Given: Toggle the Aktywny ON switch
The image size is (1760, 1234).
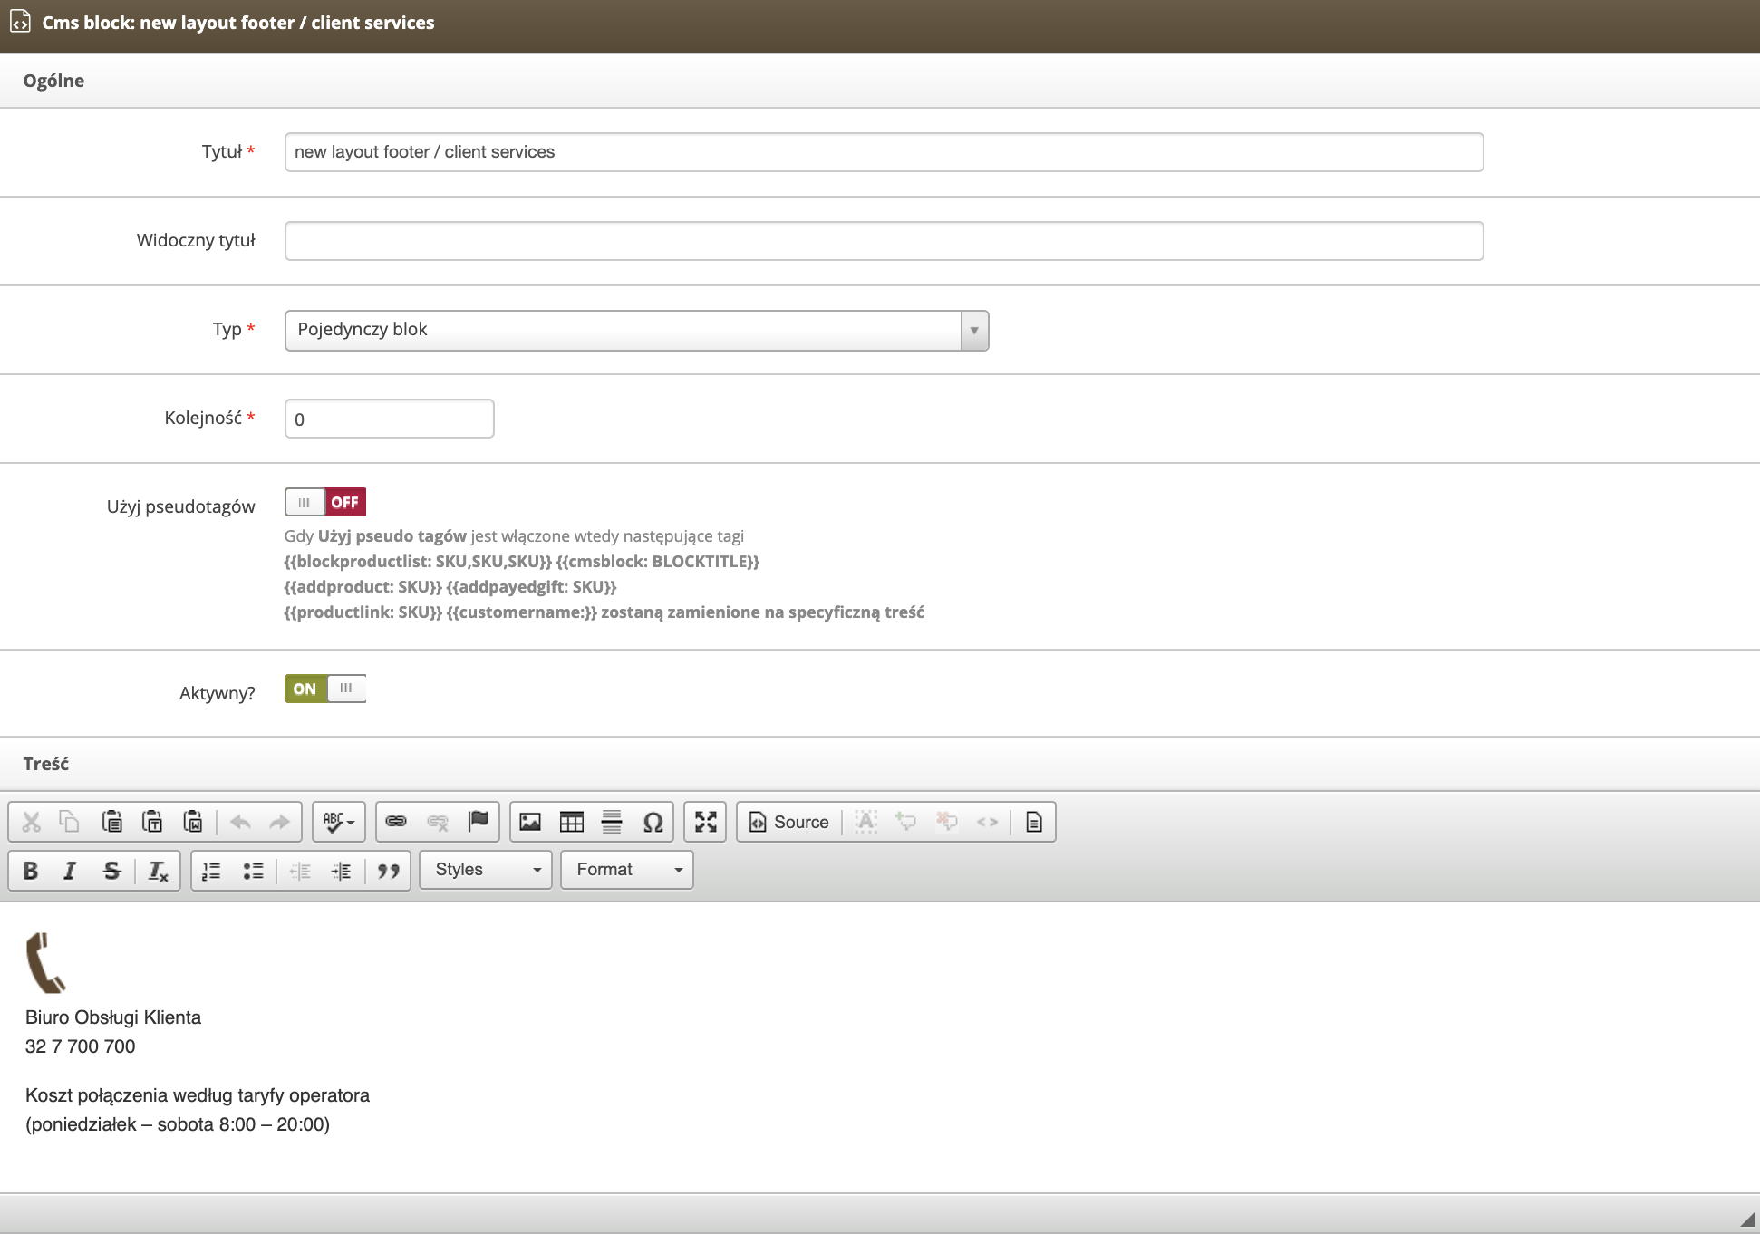Looking at the screenshot, I should point(325,689).
